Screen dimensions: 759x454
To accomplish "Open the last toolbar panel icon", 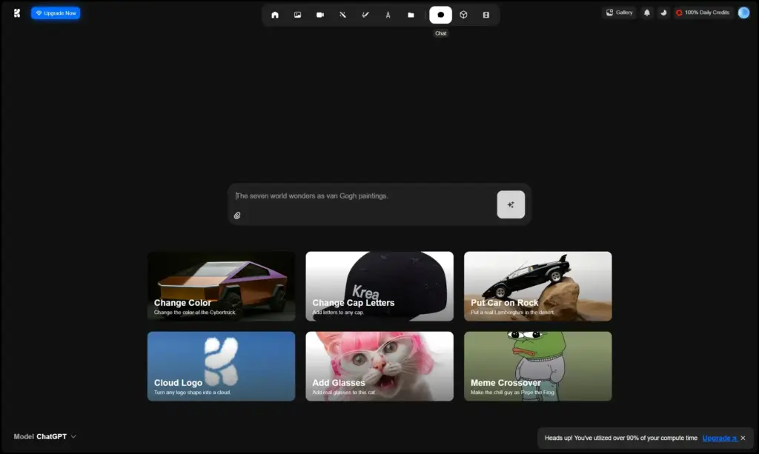I will (x=486, y=15).
